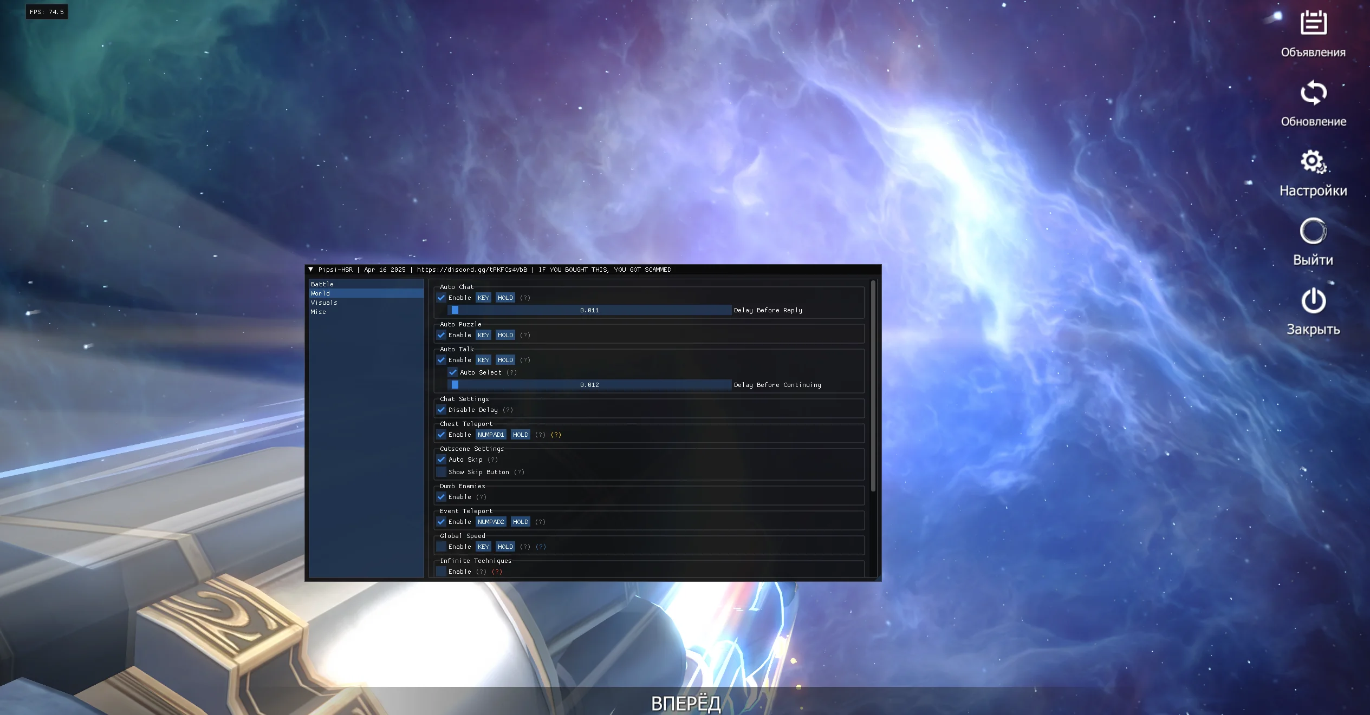The image size is (1370, 715).
Task: Disable the Auto Puzzle Enable checkbox
Action: click(x=441, y=335)
